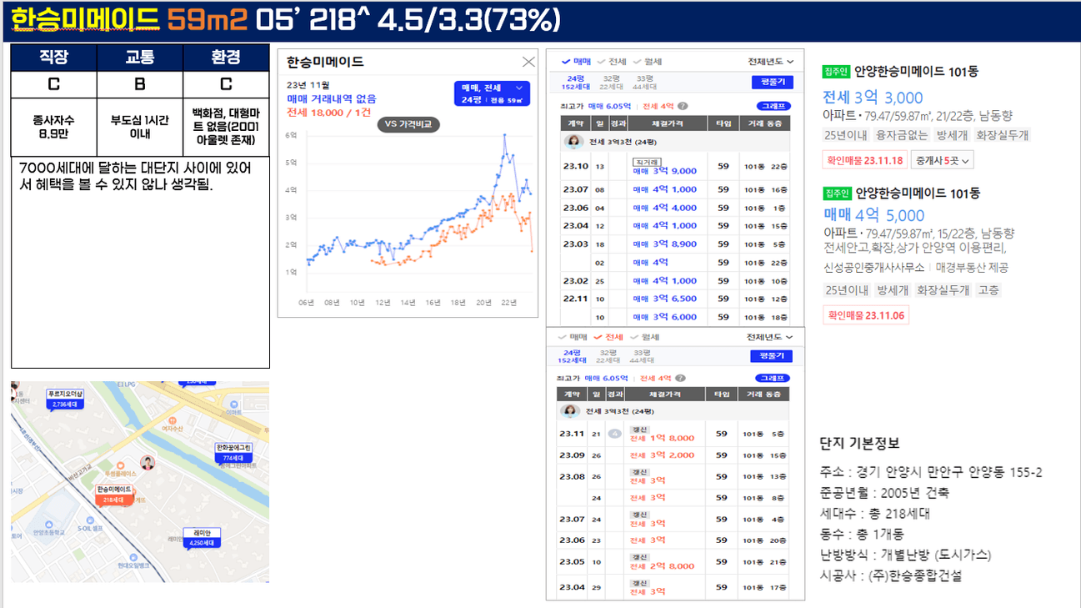Choose 24평 152세대 tab in upper list
This screenshot has height=608, width=1081.
(574, 82)
